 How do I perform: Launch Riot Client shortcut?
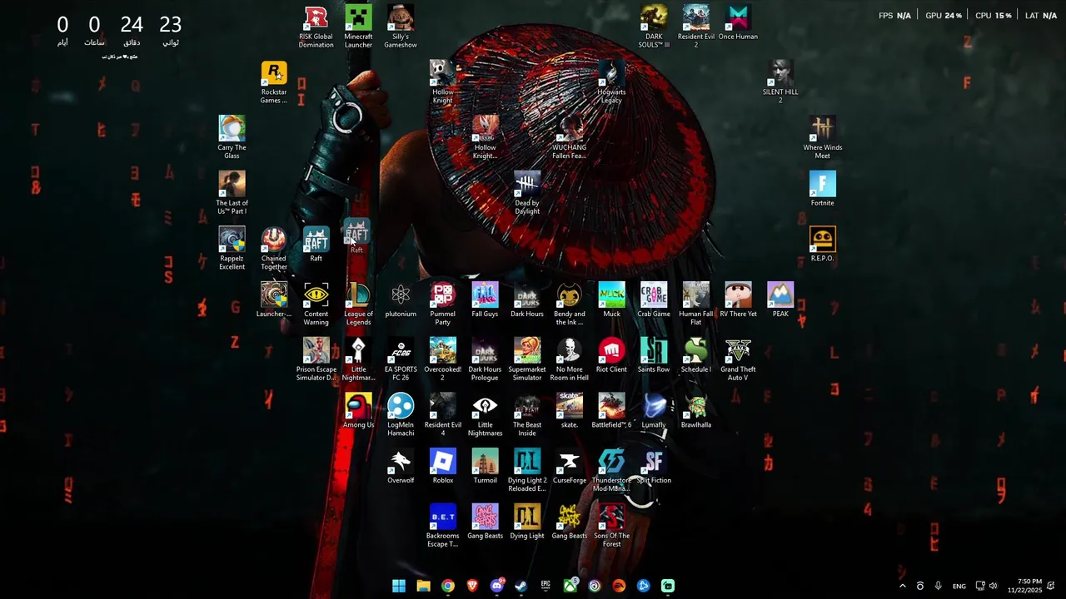(611, 355)
